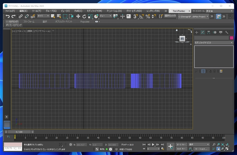The image size is (237, 155).
Task: Activate the Select and Move tool
Action: pyautogui.click(x=78, y=16)
